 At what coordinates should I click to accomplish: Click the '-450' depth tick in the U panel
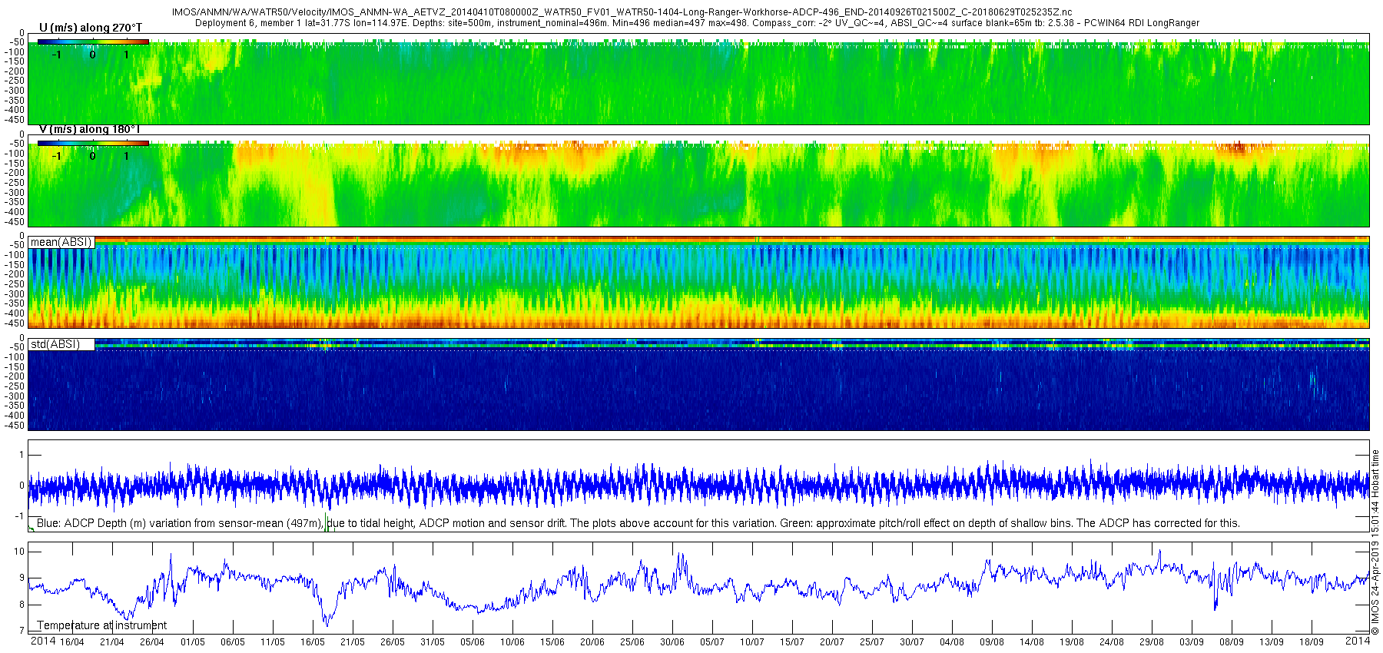(x=15, y=120)
